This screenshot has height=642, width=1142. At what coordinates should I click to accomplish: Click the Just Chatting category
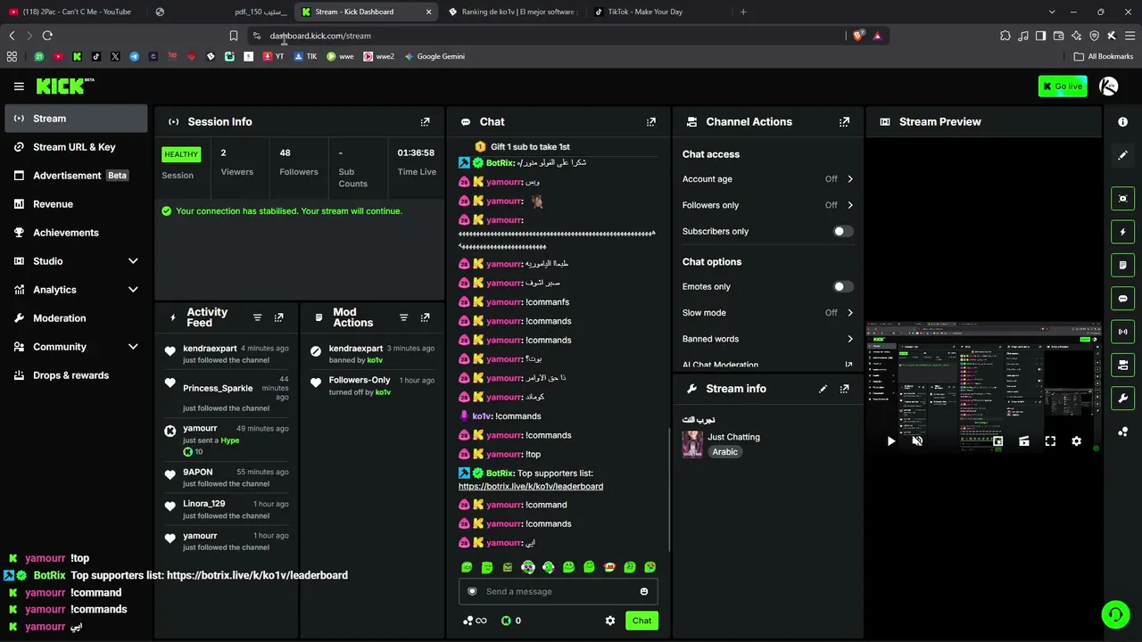tap(733, 437)
